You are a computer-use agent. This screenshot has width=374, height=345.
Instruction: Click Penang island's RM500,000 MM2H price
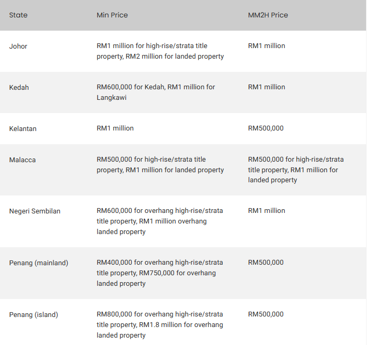(x=266, y=314)
